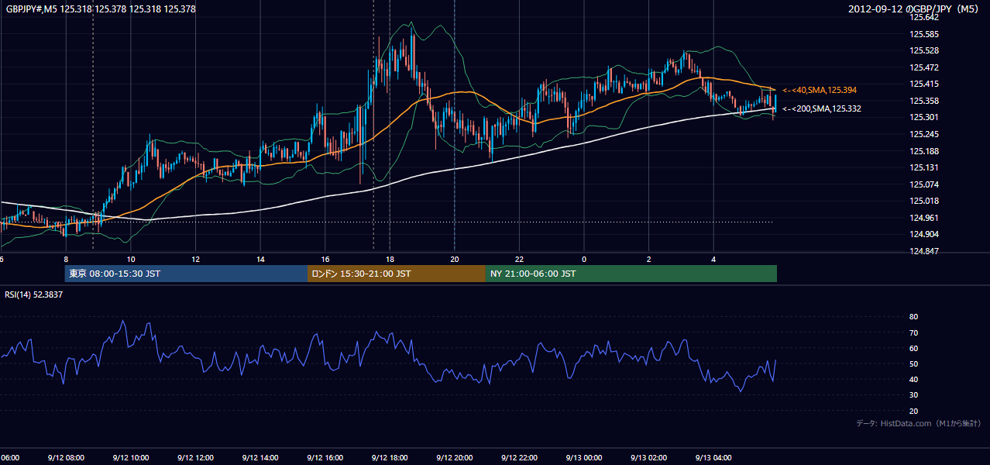Click the 9/13 04:00 date label

713,458
